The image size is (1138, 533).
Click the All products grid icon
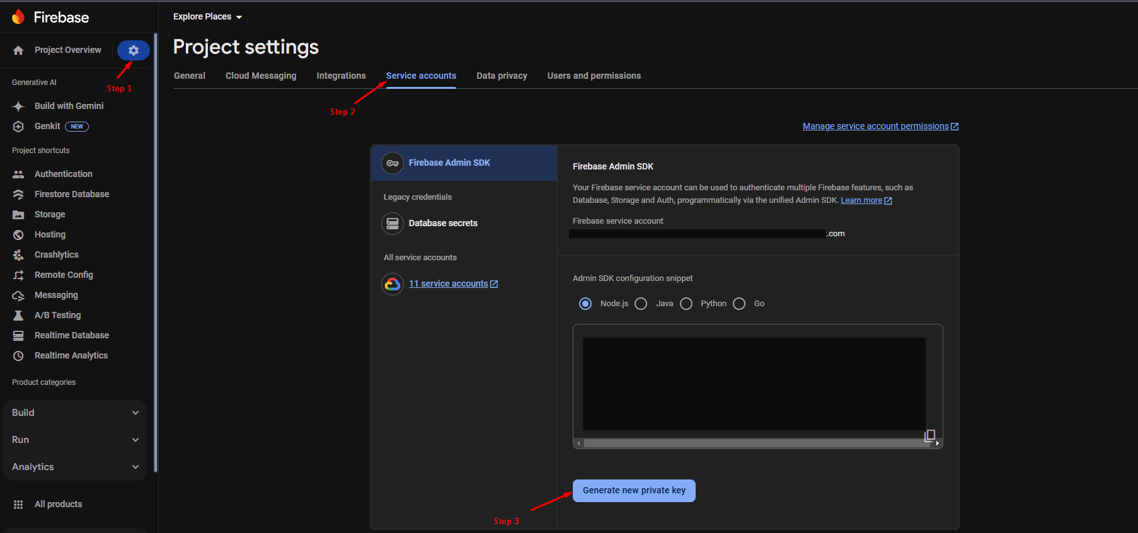(x=18, y=505)
